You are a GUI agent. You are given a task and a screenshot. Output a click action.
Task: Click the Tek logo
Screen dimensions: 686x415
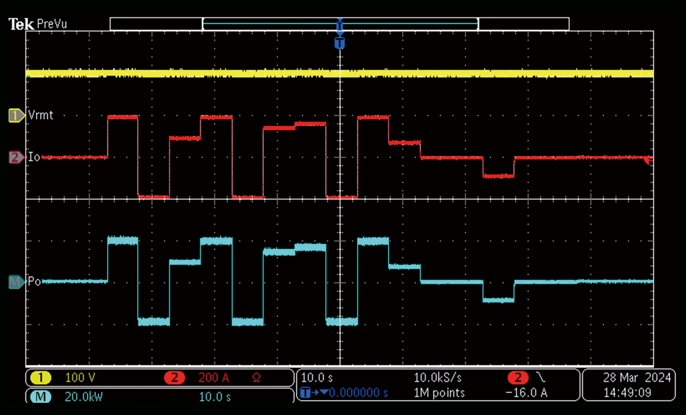point(21,24)
